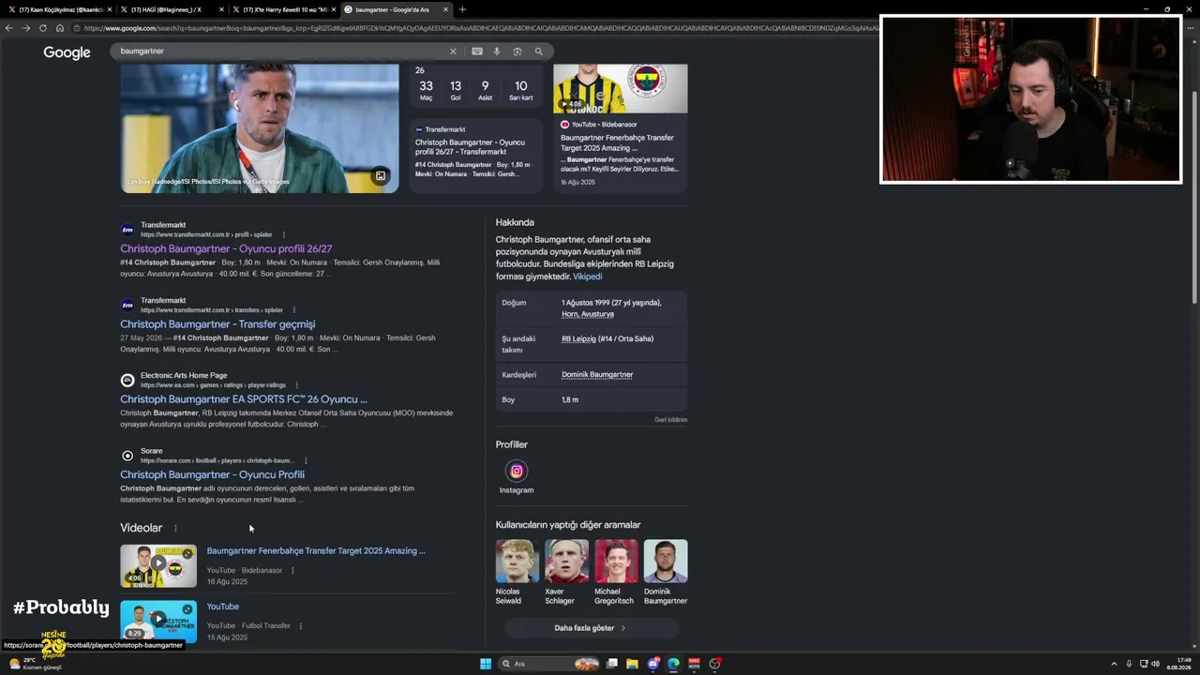This screenshot has height=675, width=1200.
Task: Open the Fenerbahçe video card at top right
Action: pyautogui.click(x=620, y=127)
